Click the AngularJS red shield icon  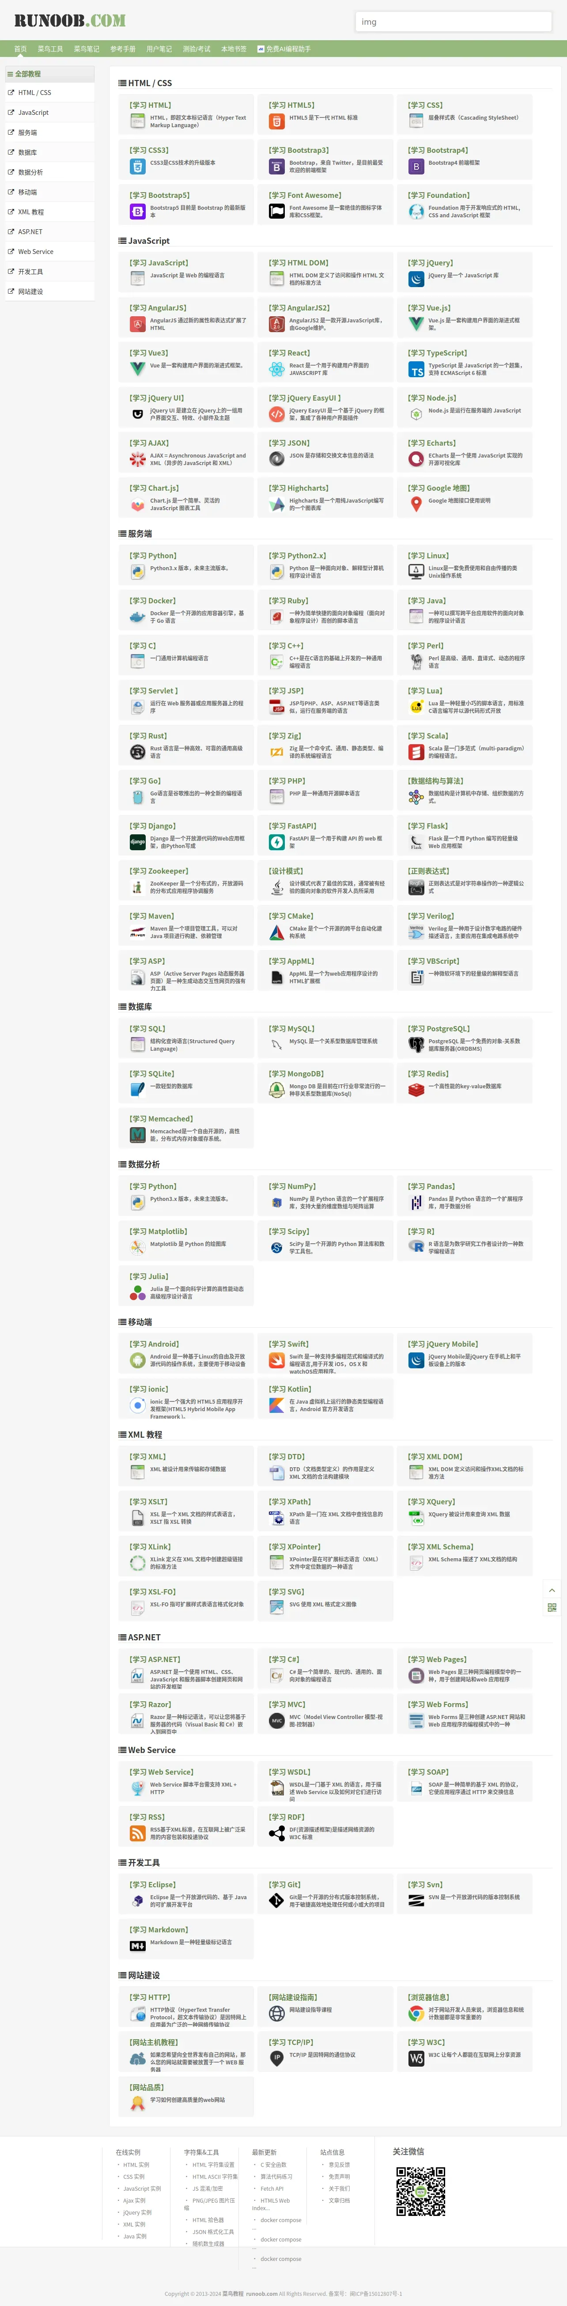137,324
